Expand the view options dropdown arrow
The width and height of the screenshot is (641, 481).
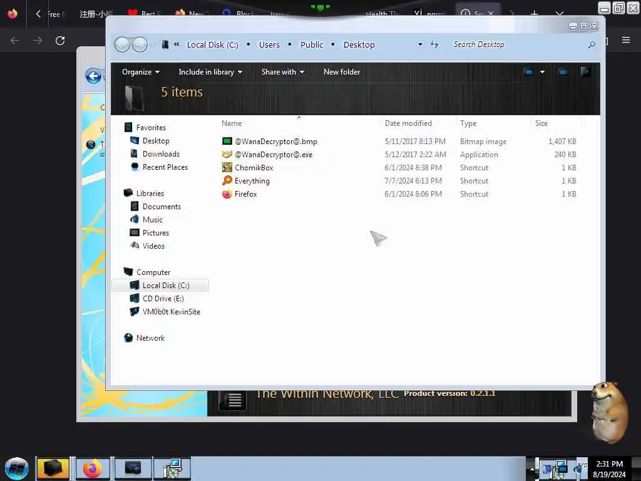[542, 72]
